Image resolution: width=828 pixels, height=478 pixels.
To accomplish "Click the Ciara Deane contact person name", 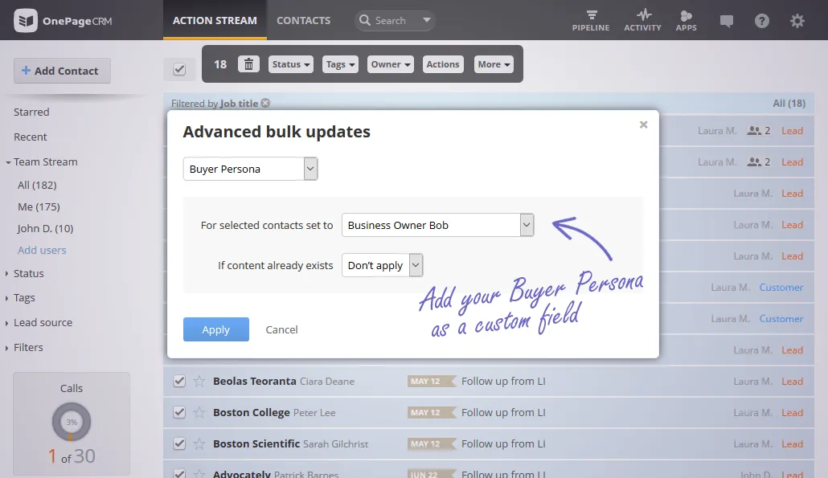I will point(327,382).
